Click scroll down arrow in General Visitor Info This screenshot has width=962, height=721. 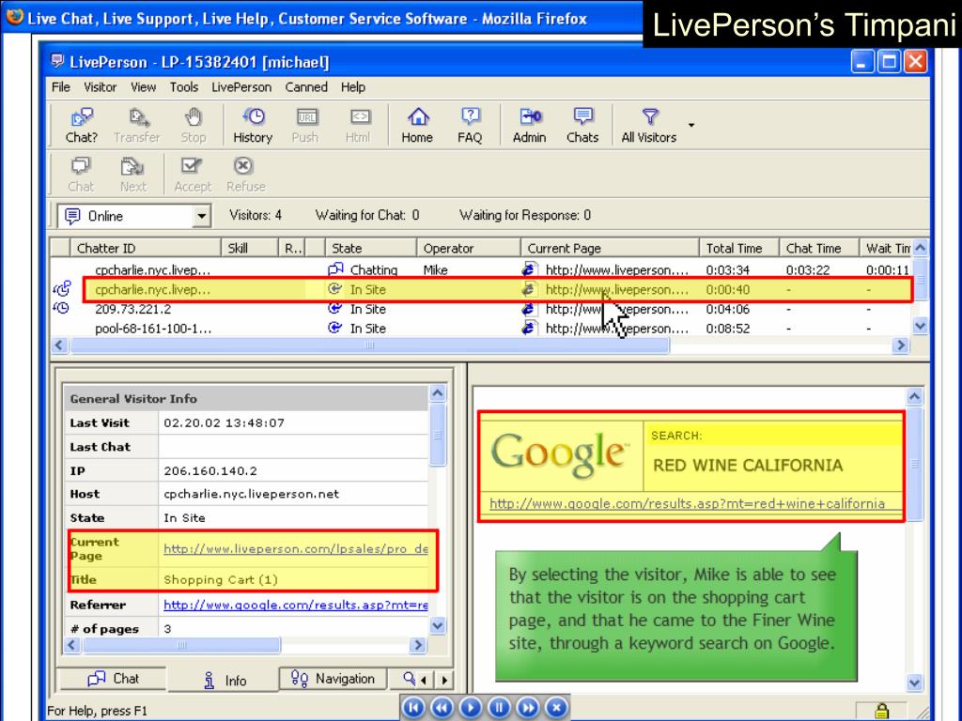point(438,626)
